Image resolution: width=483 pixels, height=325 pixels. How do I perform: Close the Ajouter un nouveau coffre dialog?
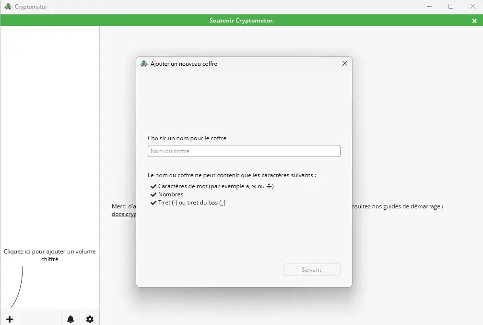pos(344,63)
